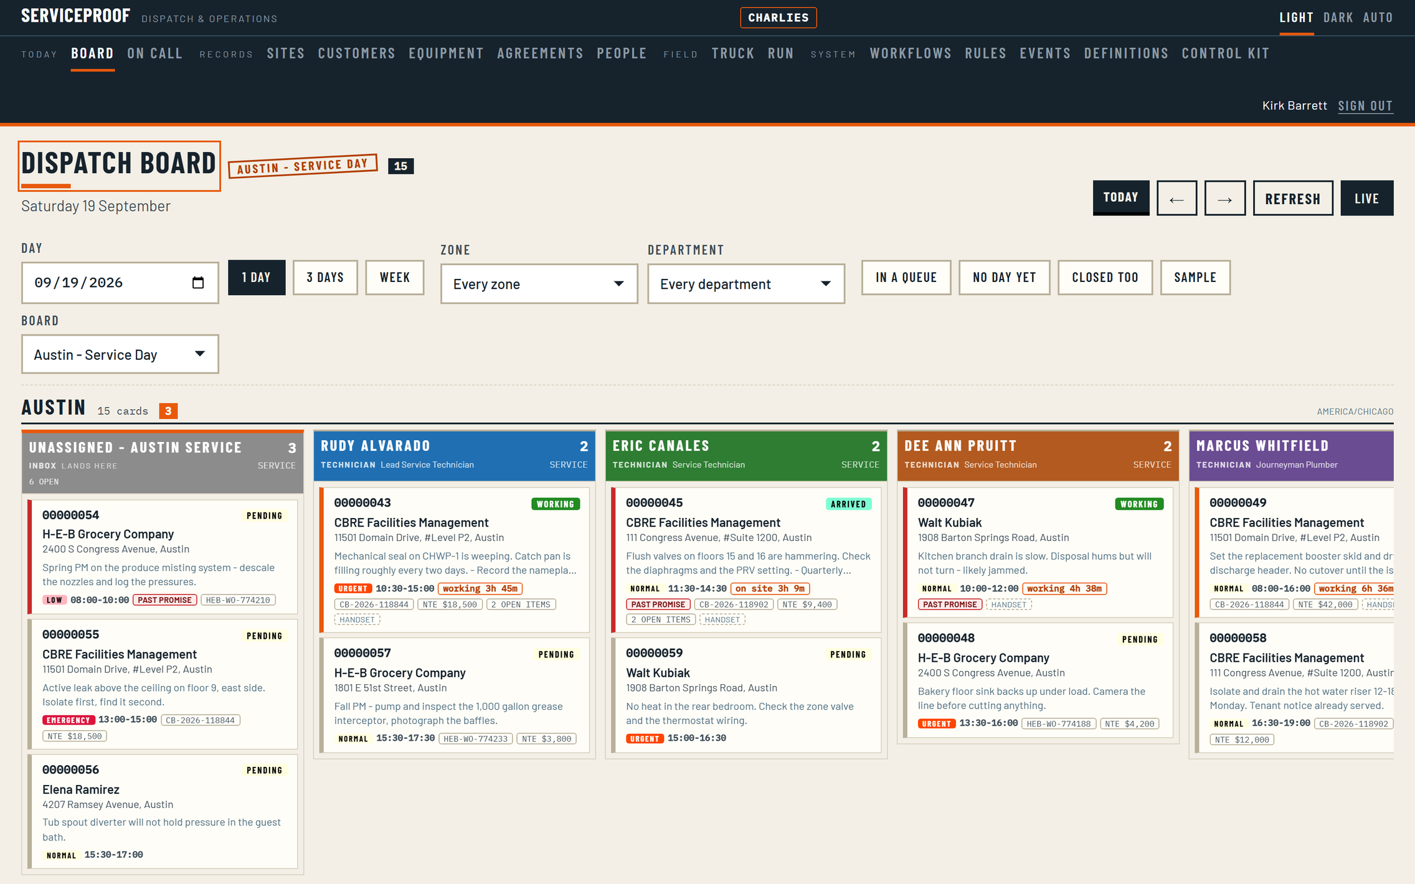Click the Dee Ann Pruitt column header
This screenshot has height=884, width=1415.
1038,455
